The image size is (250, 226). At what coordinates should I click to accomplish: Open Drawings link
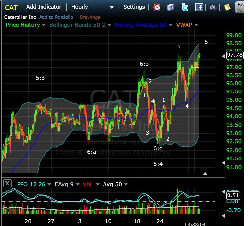(x=90, y=17)
